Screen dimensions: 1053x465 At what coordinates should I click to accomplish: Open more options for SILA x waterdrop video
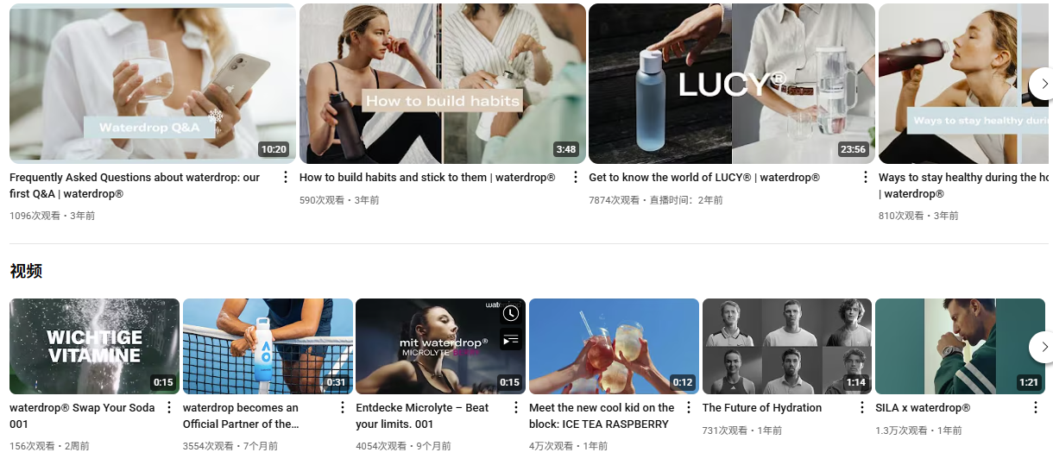point(1036,408)
